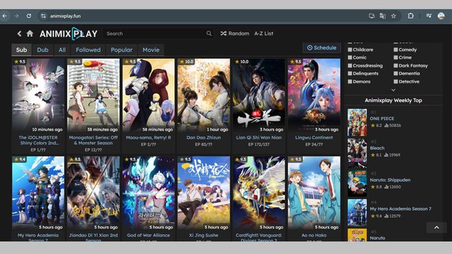This screenshot has height=254, width=452.
Task: Open Bleach in the Weekly Top list
Action: 377,148
